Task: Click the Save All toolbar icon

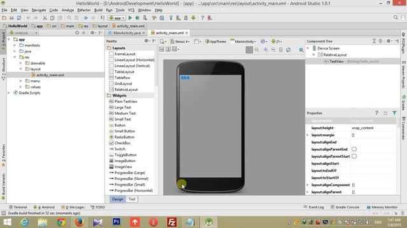Action: pyautogui.click(x=11, y=18)
